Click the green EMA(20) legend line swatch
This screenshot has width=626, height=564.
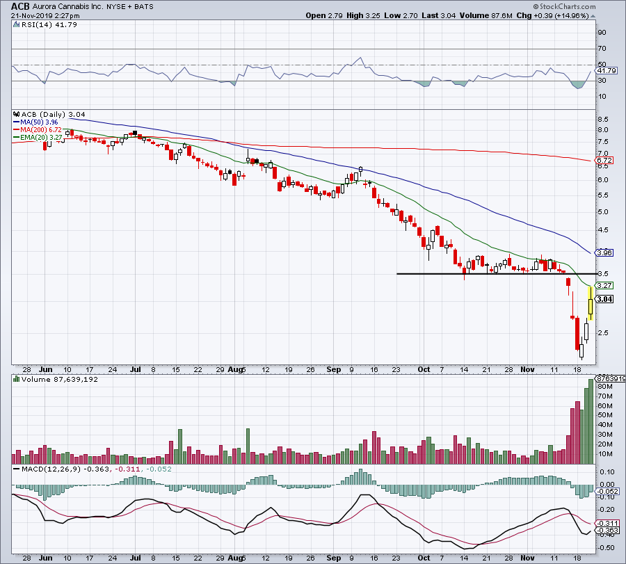tap(16, 138)
